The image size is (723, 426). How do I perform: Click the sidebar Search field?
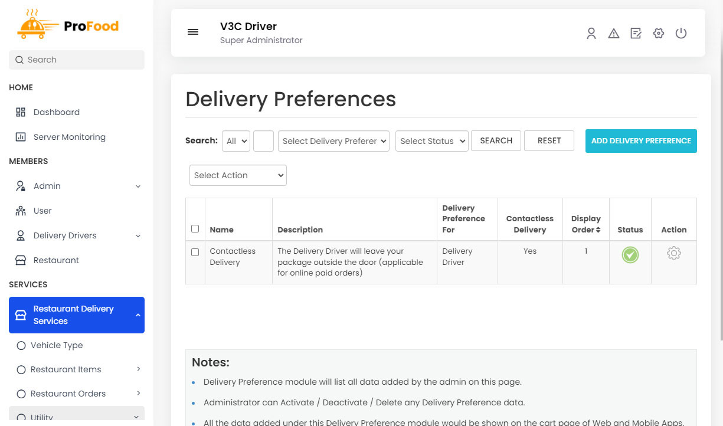77,60
